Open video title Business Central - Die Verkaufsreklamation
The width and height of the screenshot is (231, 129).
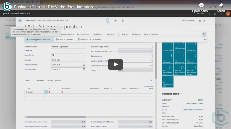click(53, 7)
